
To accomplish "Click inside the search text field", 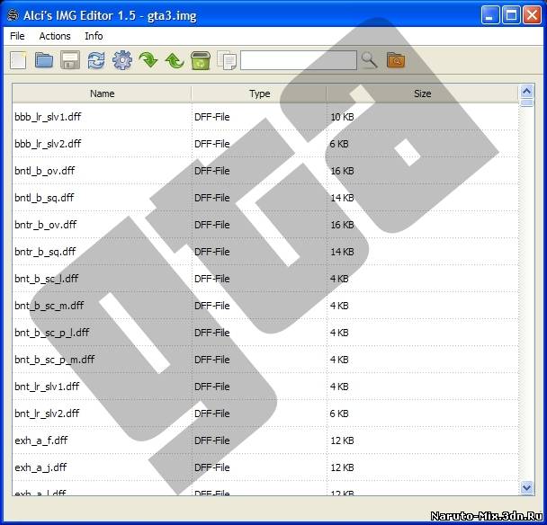I will [299, 60].
